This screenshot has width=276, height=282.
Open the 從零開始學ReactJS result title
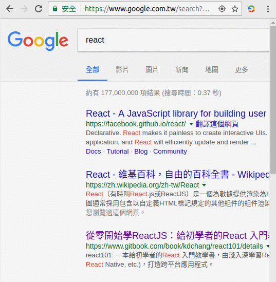[x=178, y=236]
